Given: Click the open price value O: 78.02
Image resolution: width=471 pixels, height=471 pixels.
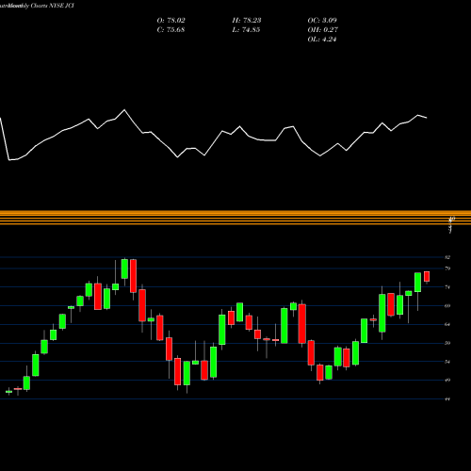Looking at the screenshot, I should (x=171, y=21).
